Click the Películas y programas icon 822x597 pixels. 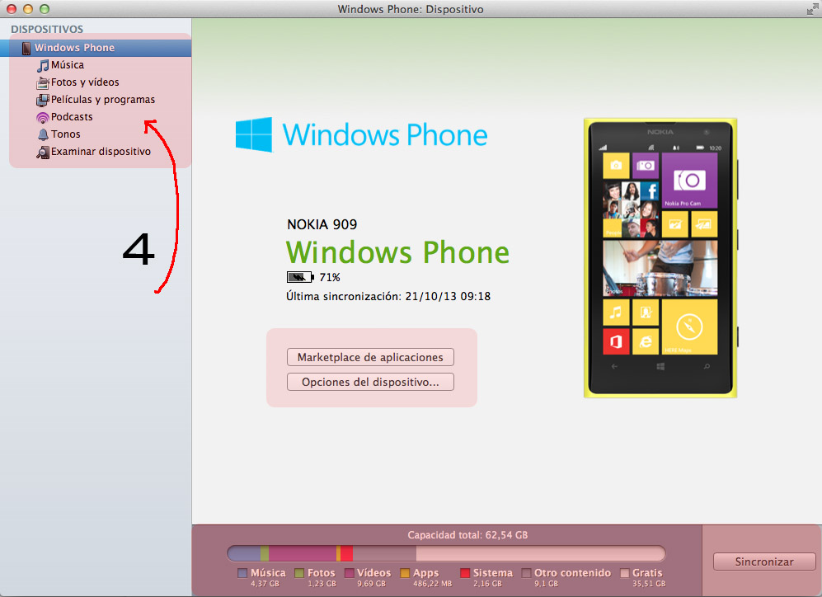click(x=43, y=100)
